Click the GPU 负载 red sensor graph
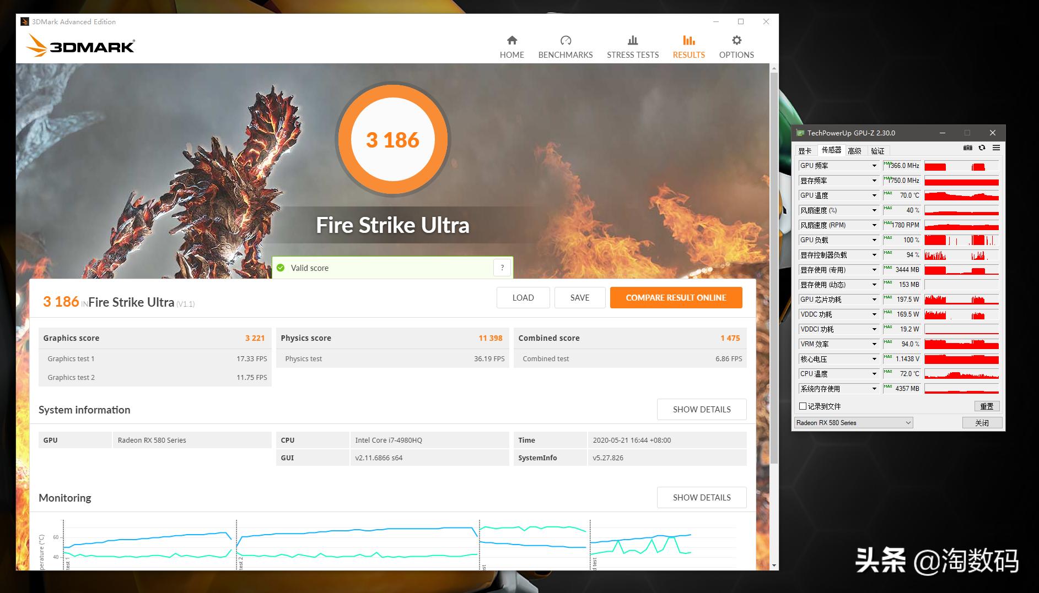Screen dimensions: 1039x593 click(x=961, y=240)
